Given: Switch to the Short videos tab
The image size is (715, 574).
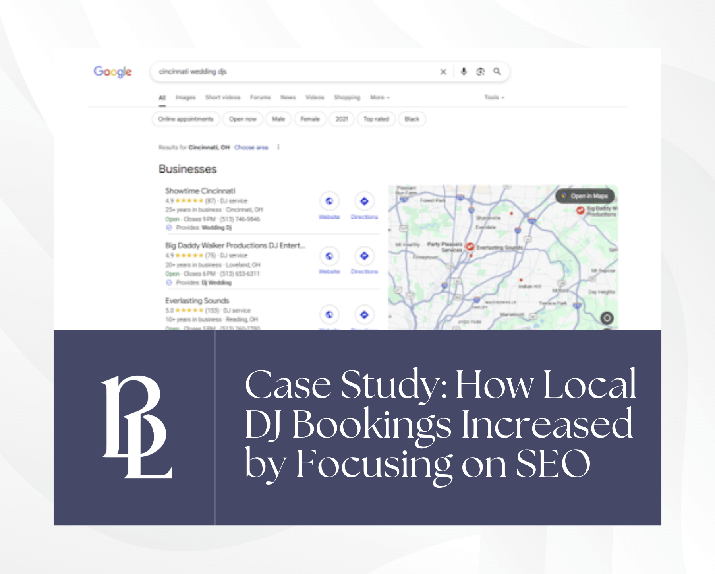Looking at the screenshot, I should coord(223,97).
